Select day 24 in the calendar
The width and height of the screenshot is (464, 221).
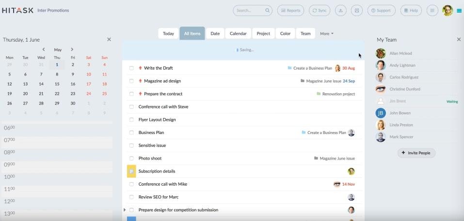[x=88, y=94]
